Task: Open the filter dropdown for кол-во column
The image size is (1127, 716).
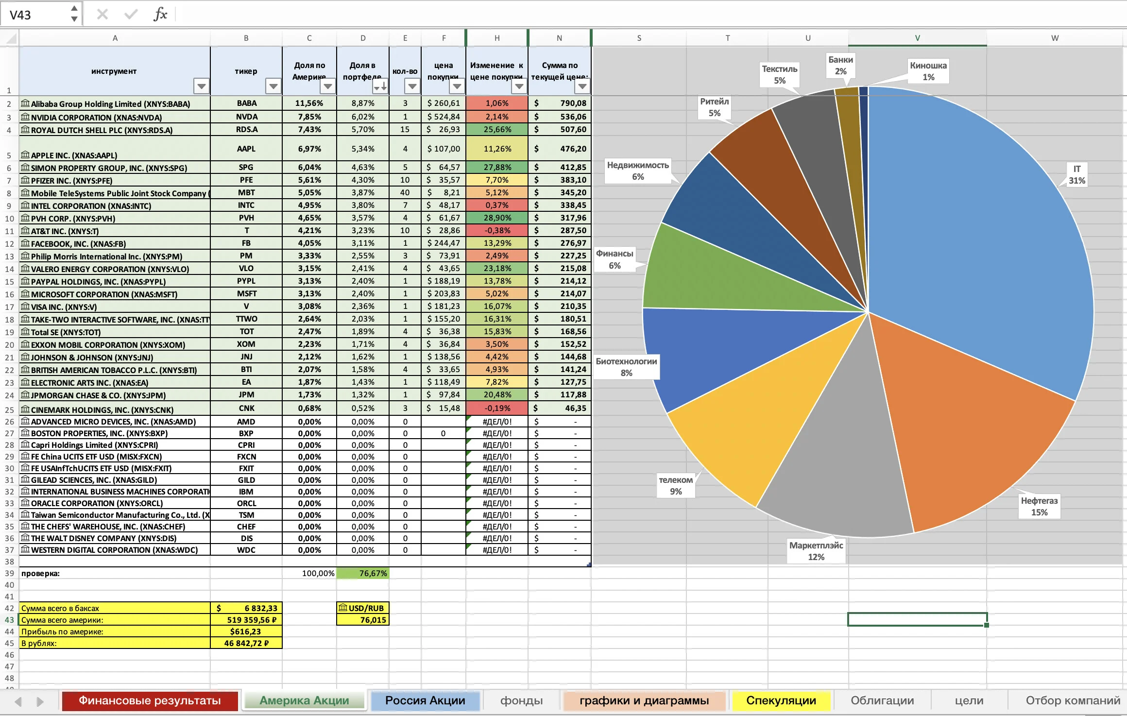Action: pos(412,86)
